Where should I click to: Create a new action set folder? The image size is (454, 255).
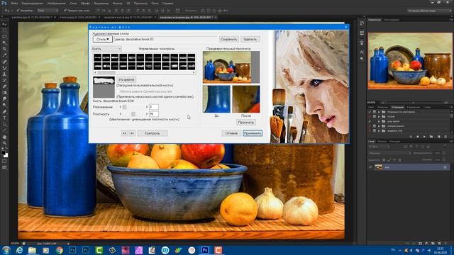pos(431,137)
